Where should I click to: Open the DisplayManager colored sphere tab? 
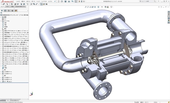click(16, 11)
